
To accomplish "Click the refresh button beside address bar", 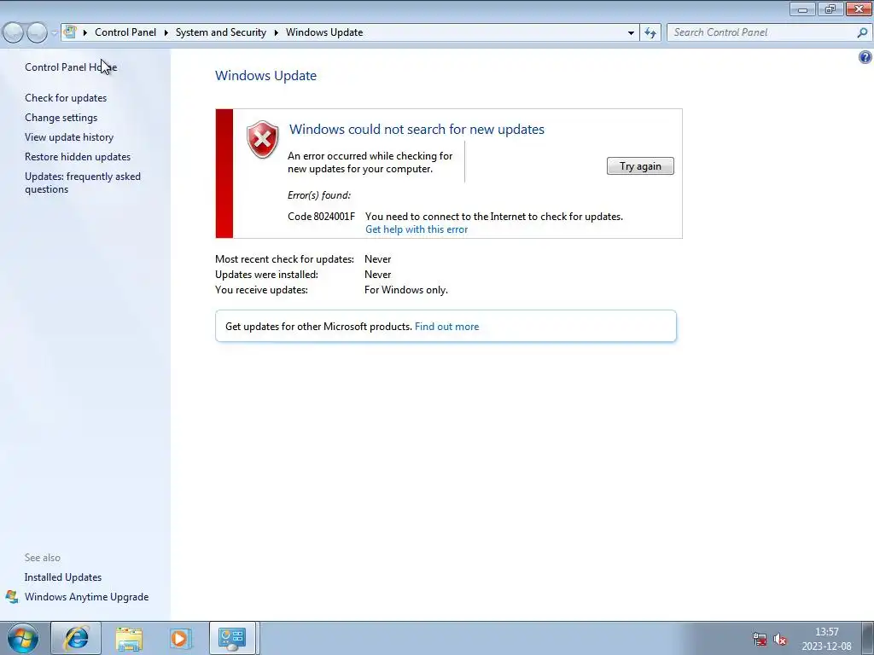I will pyautogui.click(x=650, y=33).
